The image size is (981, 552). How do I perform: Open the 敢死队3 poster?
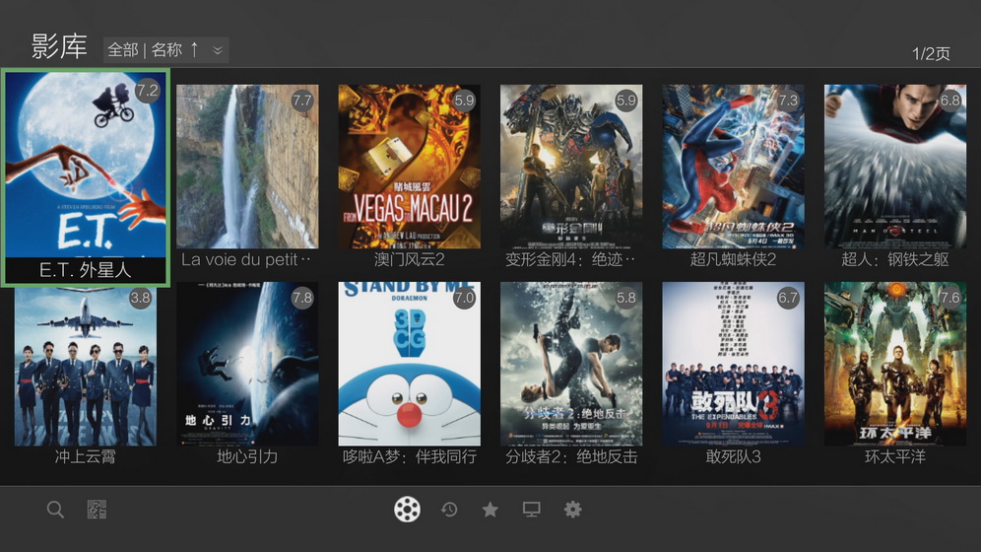(x=733, y=364)
